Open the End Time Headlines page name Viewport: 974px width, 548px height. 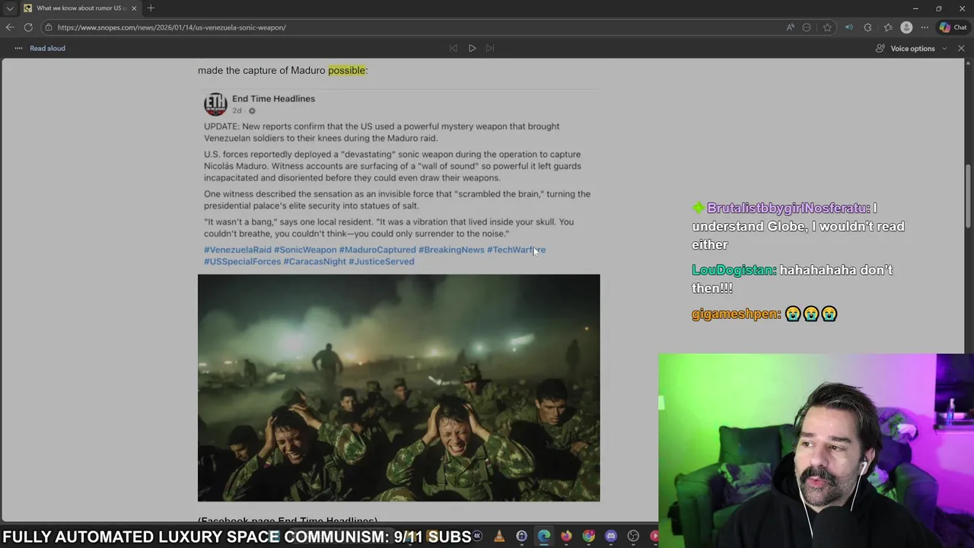point(273,99)
